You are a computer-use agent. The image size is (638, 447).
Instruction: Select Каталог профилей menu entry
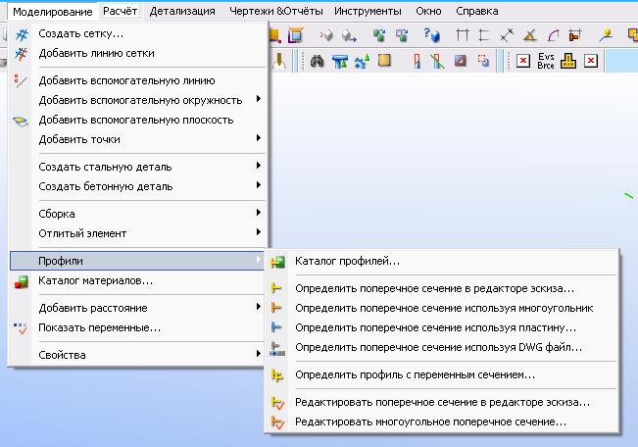coord(347,261)
